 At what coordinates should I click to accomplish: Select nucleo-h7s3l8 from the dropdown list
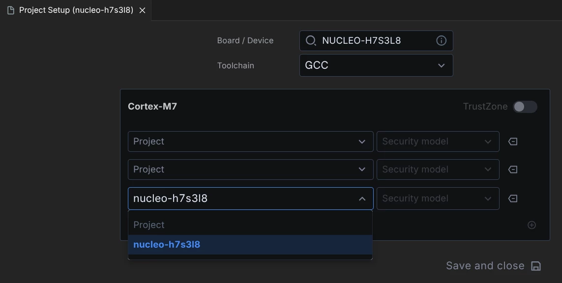tap(250, 245)
